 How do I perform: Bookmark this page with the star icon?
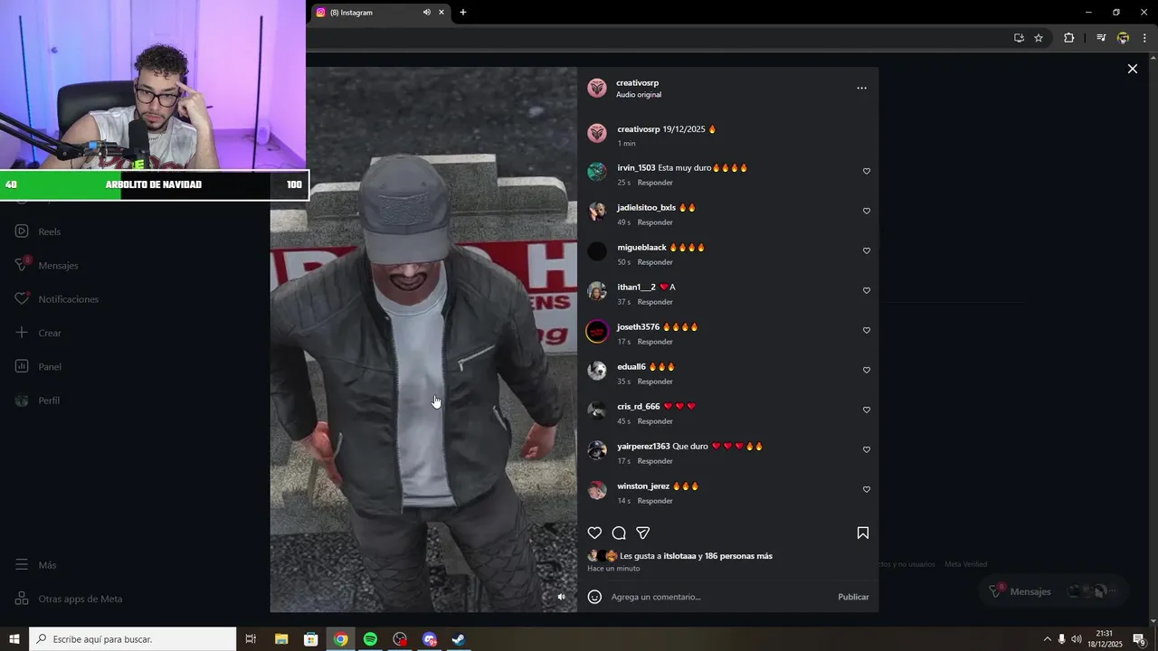(1039, 38)
